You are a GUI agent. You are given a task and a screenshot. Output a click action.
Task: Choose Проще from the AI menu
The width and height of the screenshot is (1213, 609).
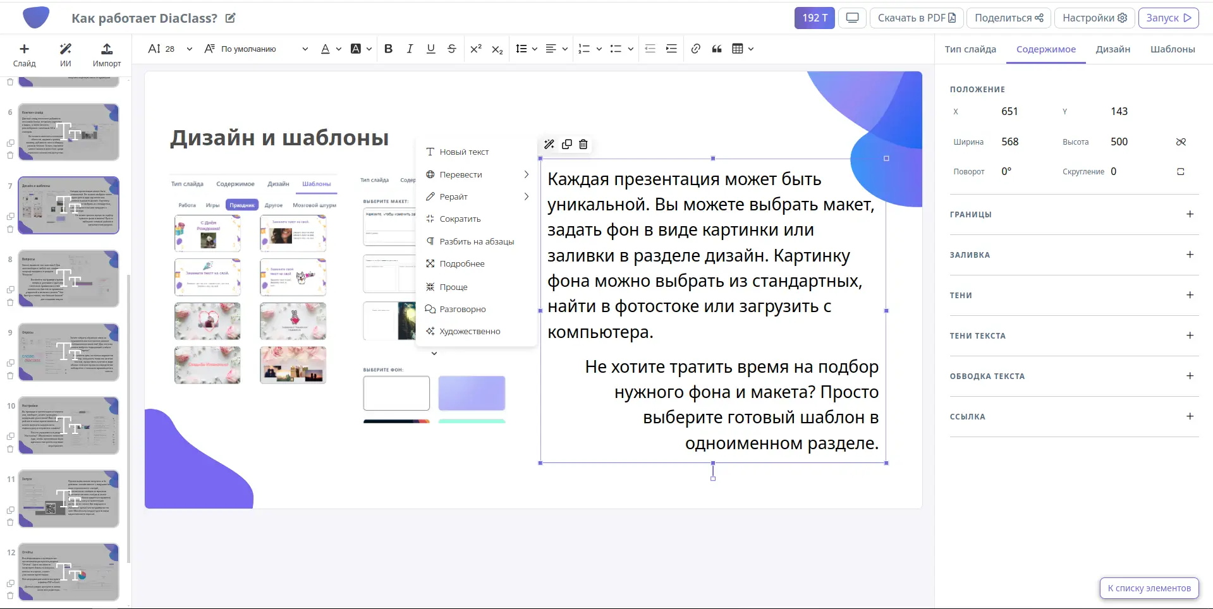point(477,287)
